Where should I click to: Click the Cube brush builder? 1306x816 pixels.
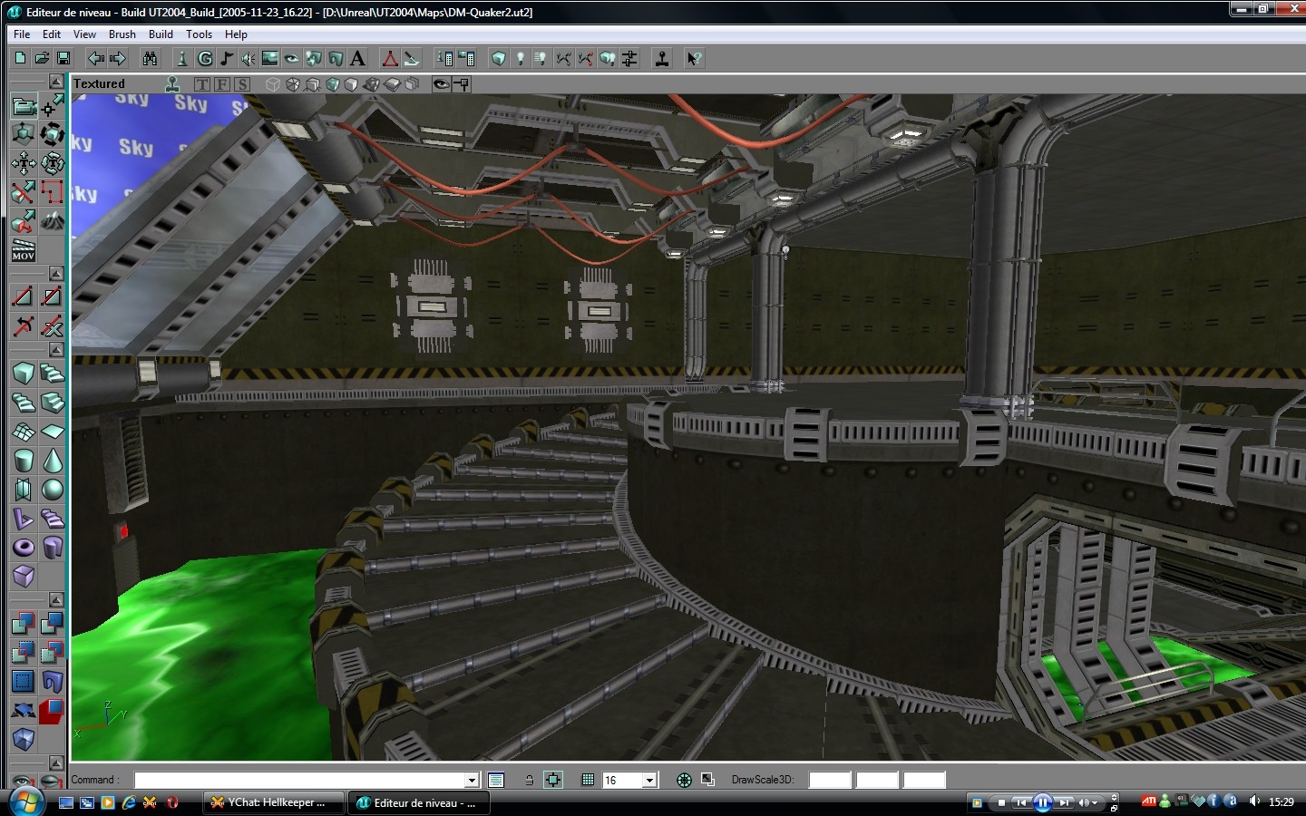24,373
